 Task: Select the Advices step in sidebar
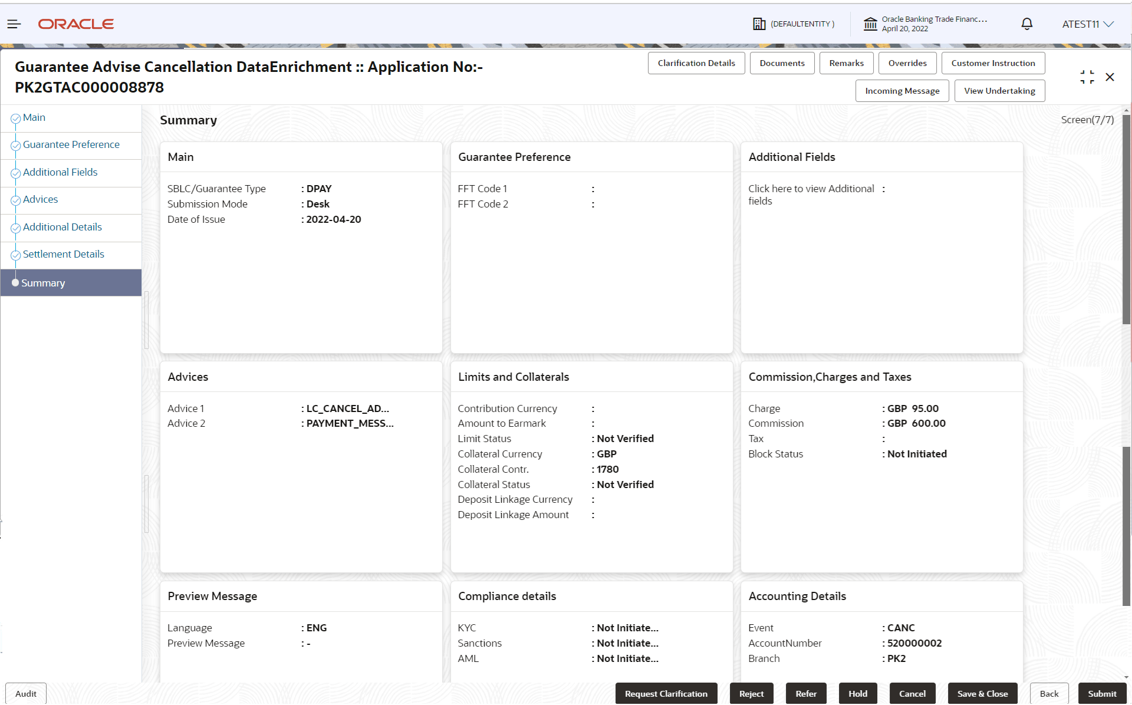click(x=40, y=199)
